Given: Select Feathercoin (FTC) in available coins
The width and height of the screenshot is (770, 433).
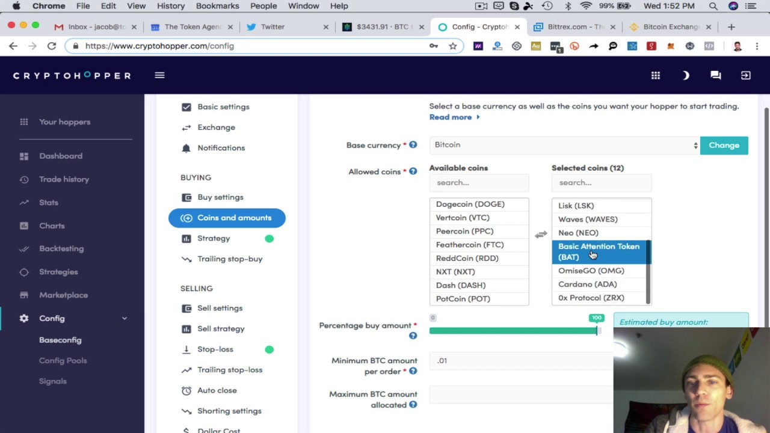Looking at the screenshot, I should click(479, 245).
